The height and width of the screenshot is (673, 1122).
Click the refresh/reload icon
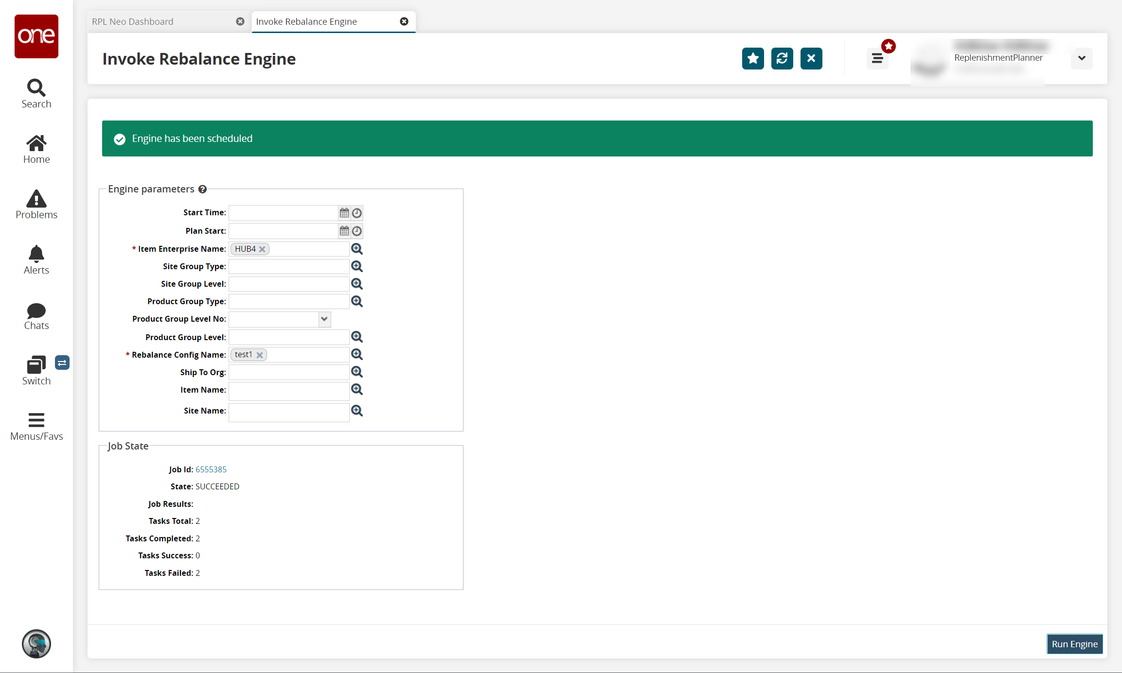[782, 58]
